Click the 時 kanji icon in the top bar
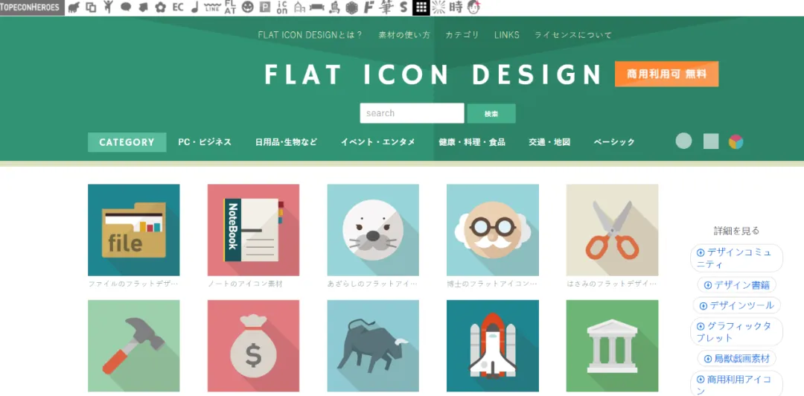The height and width of the screenshot is (396, 804). pyautogui.click(x=456, y=7)
